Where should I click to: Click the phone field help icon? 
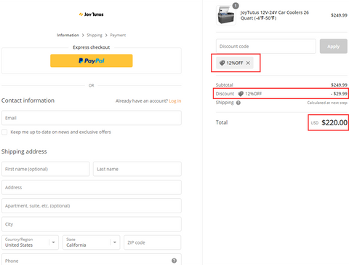(174, 261)
